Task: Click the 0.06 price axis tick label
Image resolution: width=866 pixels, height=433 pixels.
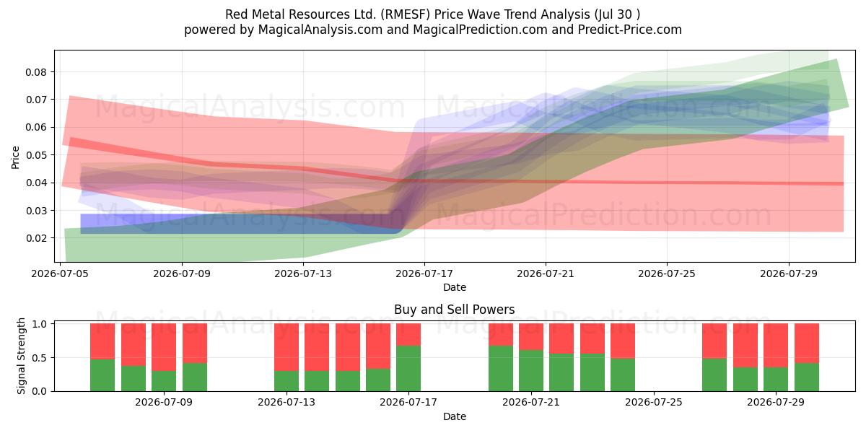Action: pyautogui.click(x=37, y=127)
